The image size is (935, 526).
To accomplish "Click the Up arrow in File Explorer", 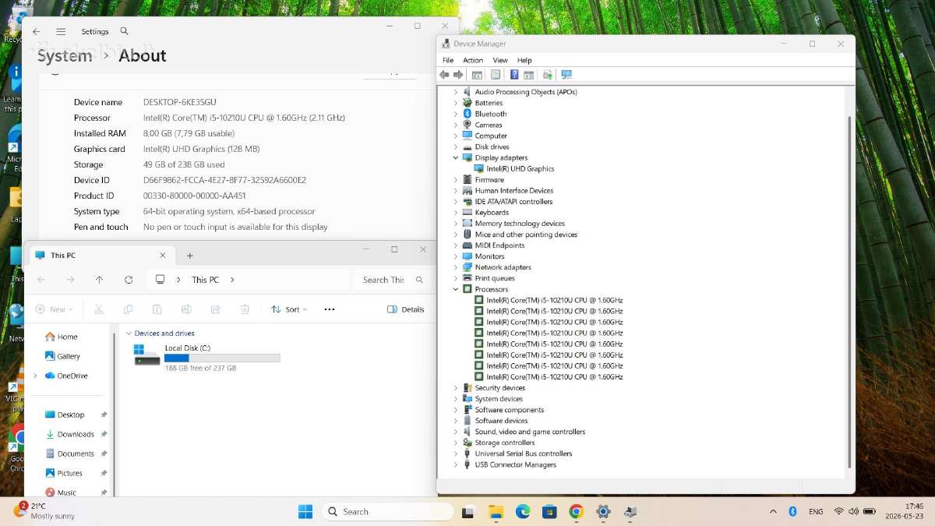I will click(99, 280).
